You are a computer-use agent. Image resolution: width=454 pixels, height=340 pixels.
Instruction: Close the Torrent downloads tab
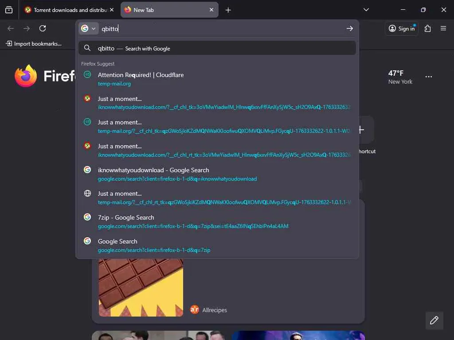click(x=112, y=10)
